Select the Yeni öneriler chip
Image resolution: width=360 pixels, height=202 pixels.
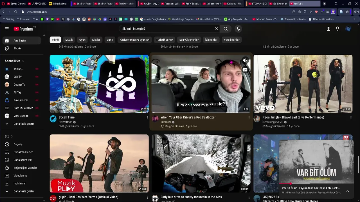click(x=232, y=40)
